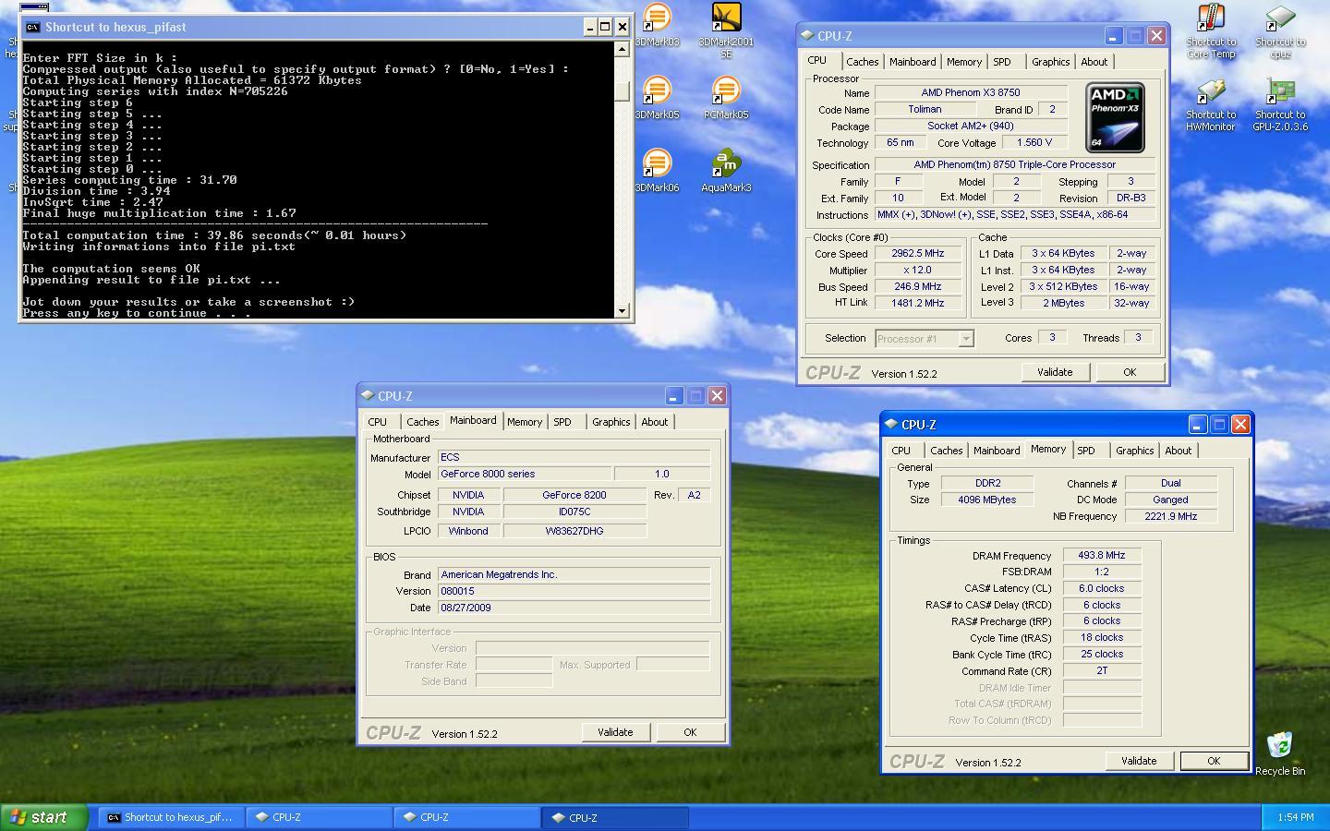Image resolution: width=1330 pixels, height=831 pixels.
Task: Click the Bus Speed value 246.9 MHz
Action: tap(918, 286)
